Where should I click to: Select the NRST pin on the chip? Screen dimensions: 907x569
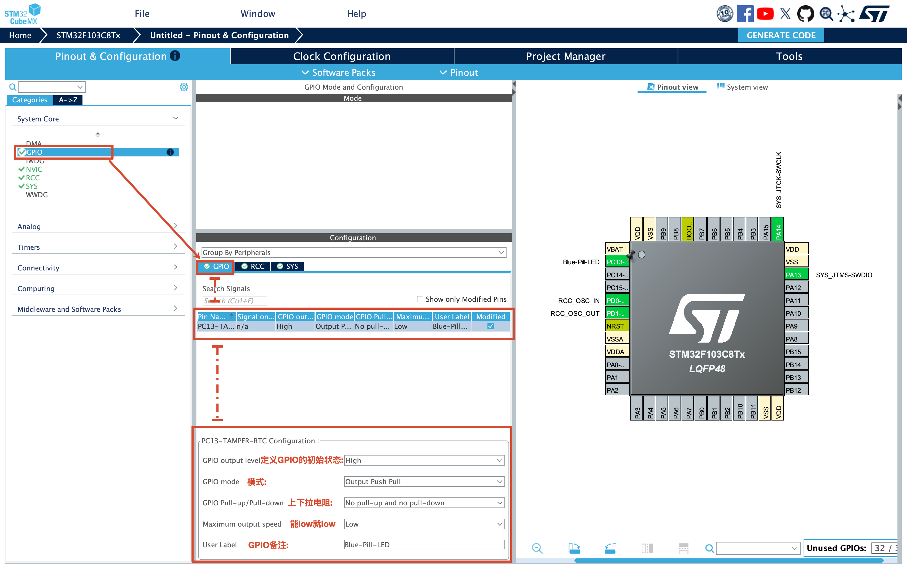[617, 326]
